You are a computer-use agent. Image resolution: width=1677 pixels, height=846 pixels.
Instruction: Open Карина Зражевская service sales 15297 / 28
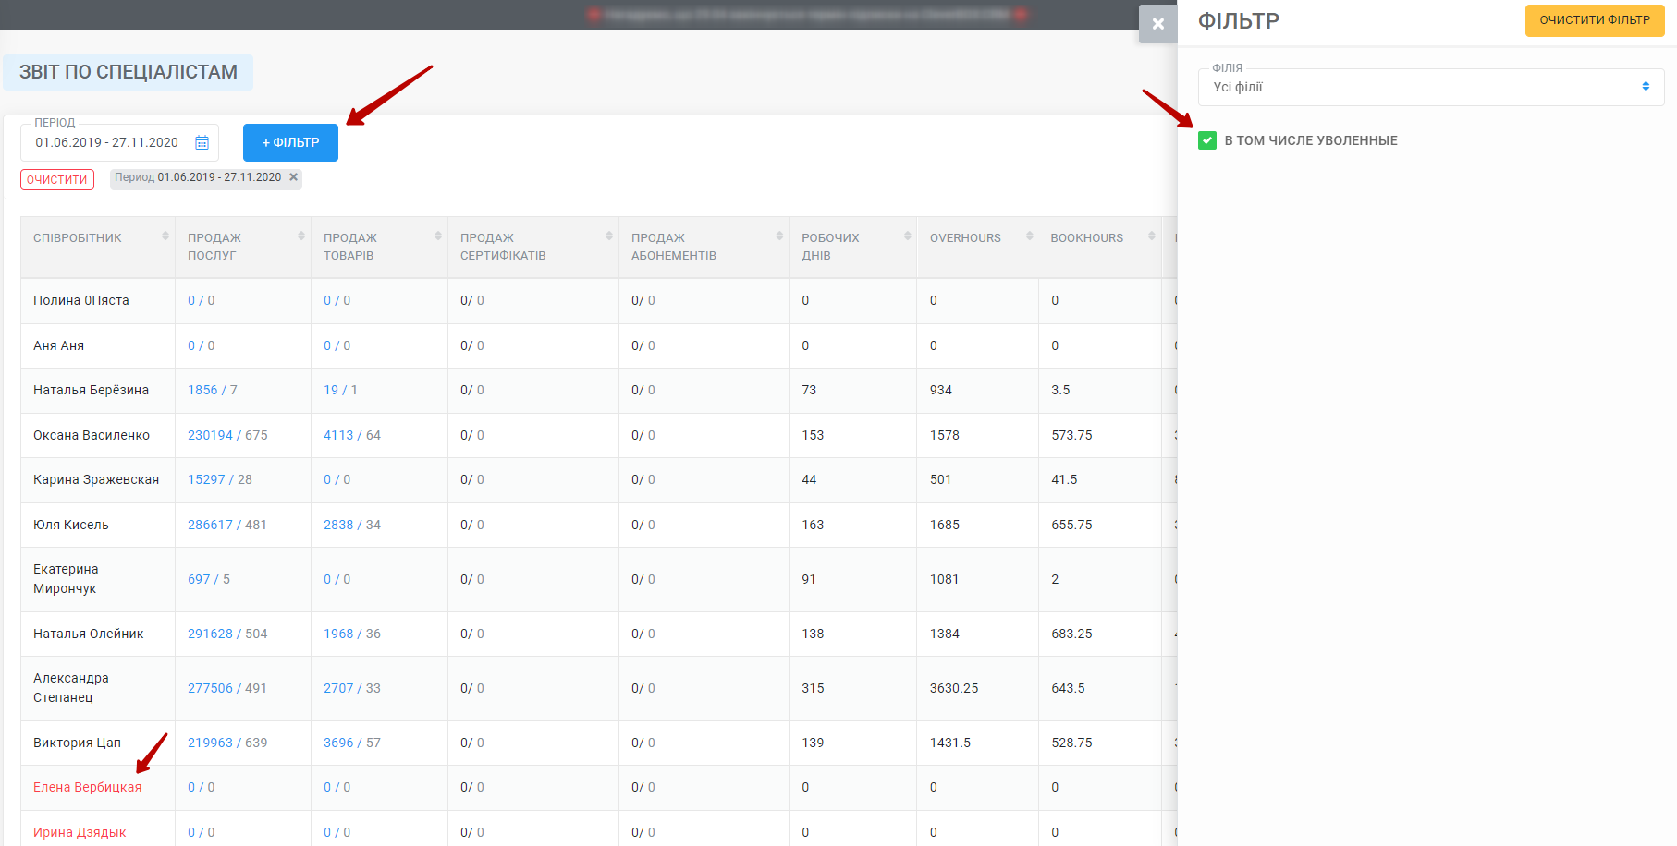[220, 479]
